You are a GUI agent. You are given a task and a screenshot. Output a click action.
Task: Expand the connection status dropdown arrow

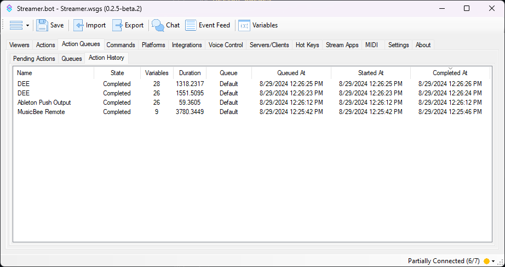point(493,261)
